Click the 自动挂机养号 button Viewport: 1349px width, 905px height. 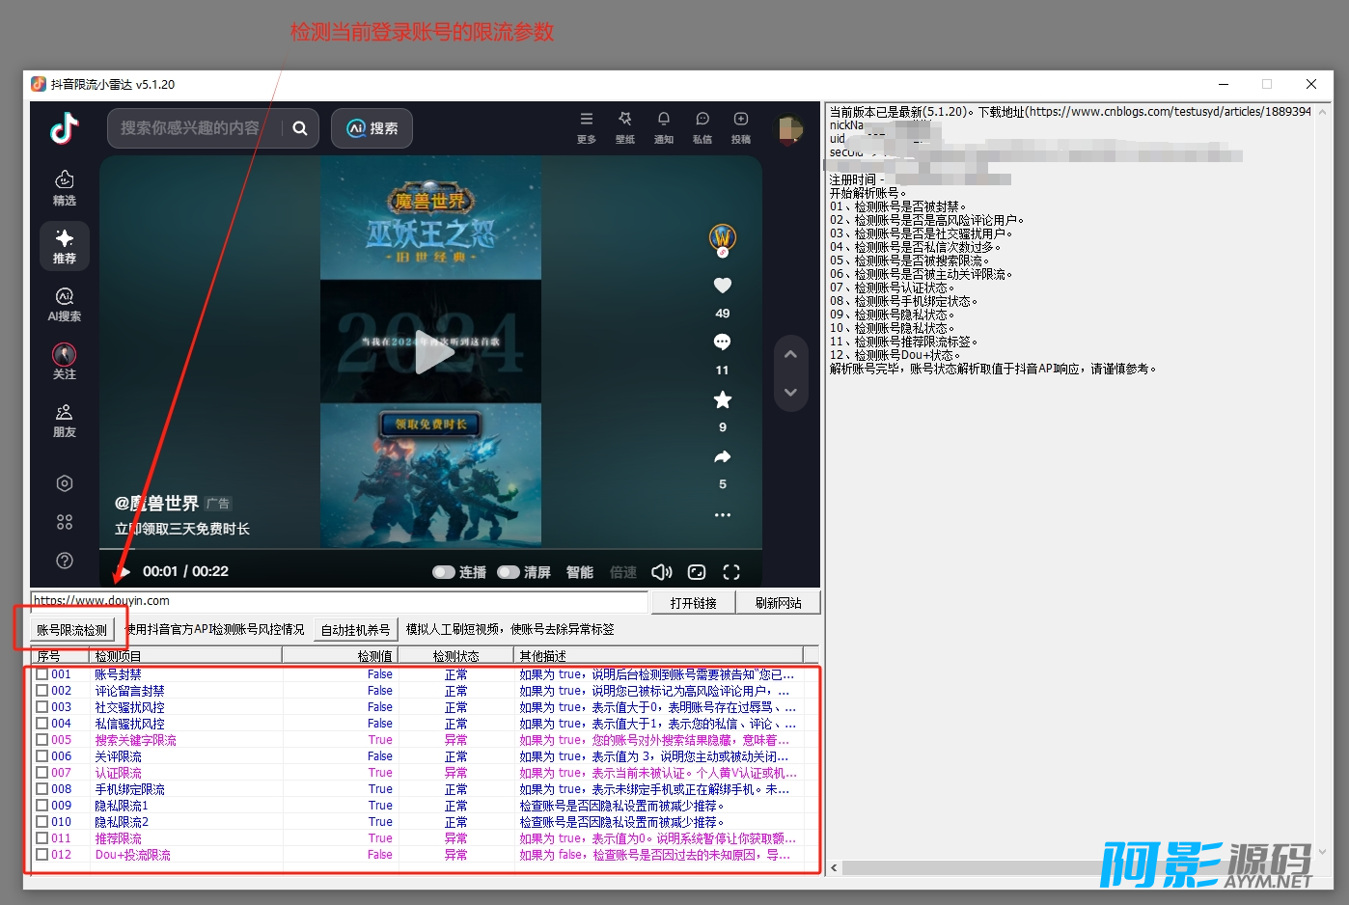click(x=356, y=630)
